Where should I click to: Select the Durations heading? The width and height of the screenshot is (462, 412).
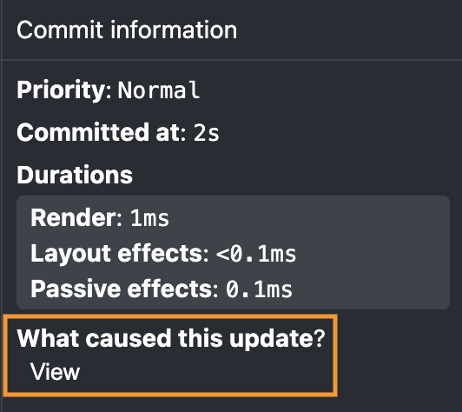pos(75,175)
